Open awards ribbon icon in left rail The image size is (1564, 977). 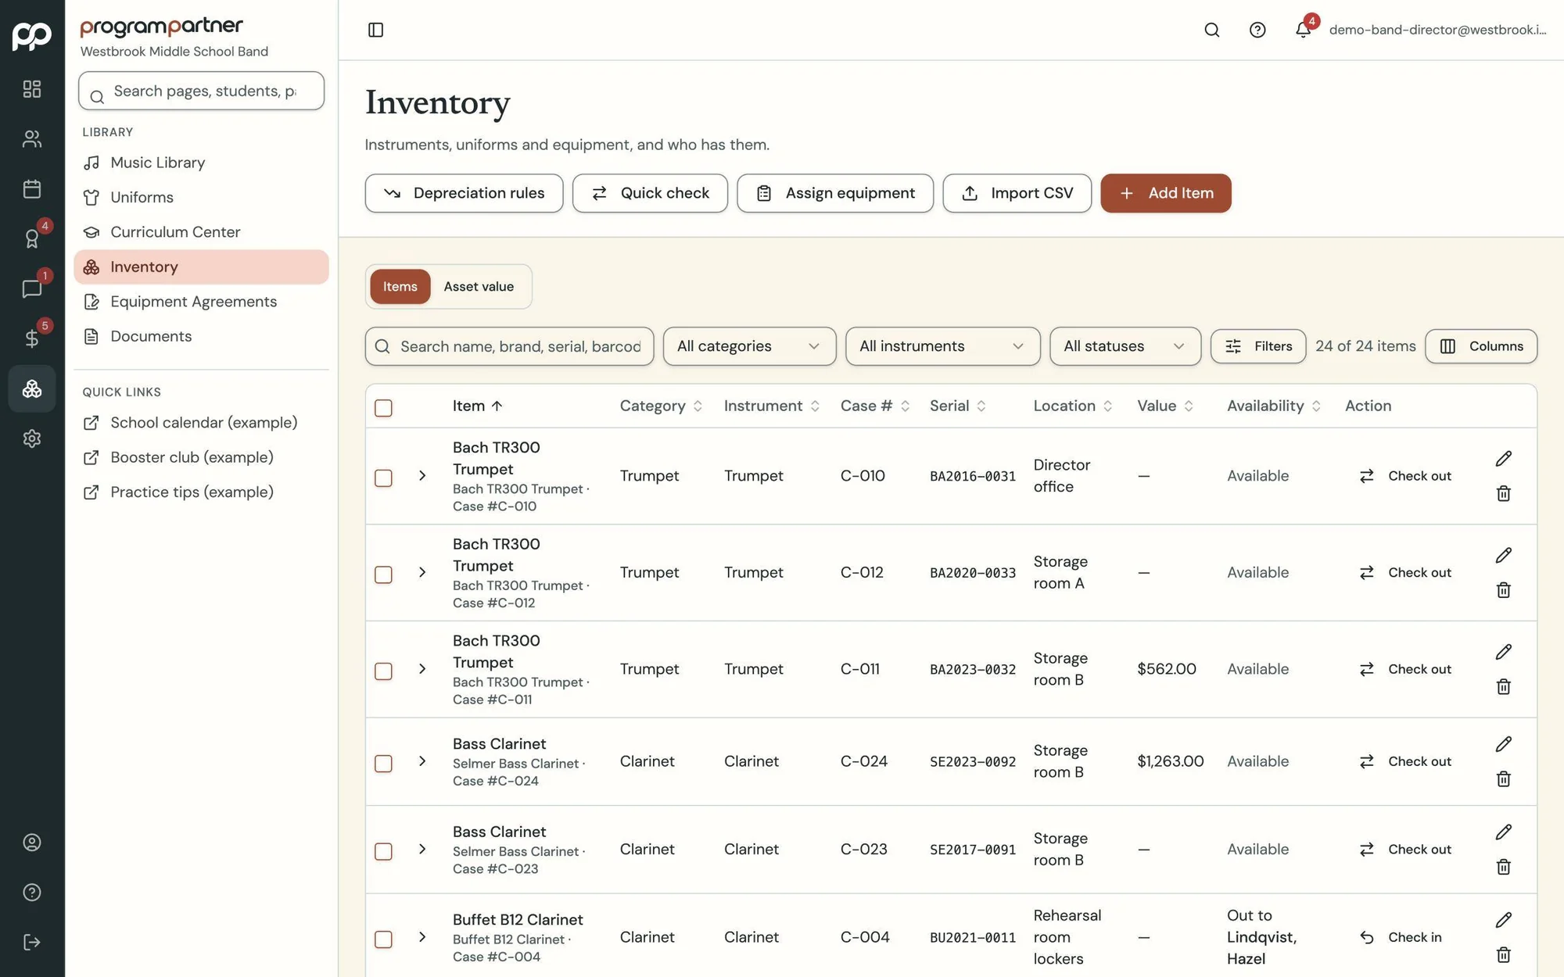(x=32, y=238)
